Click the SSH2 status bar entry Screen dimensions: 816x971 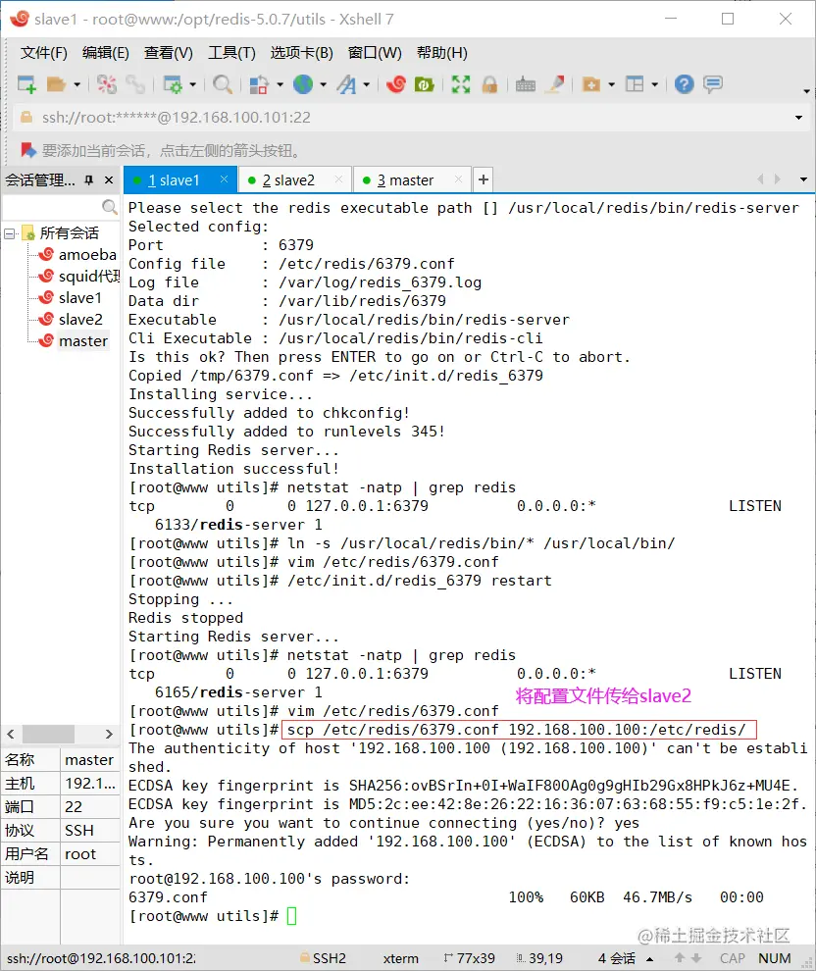[323, 958]
